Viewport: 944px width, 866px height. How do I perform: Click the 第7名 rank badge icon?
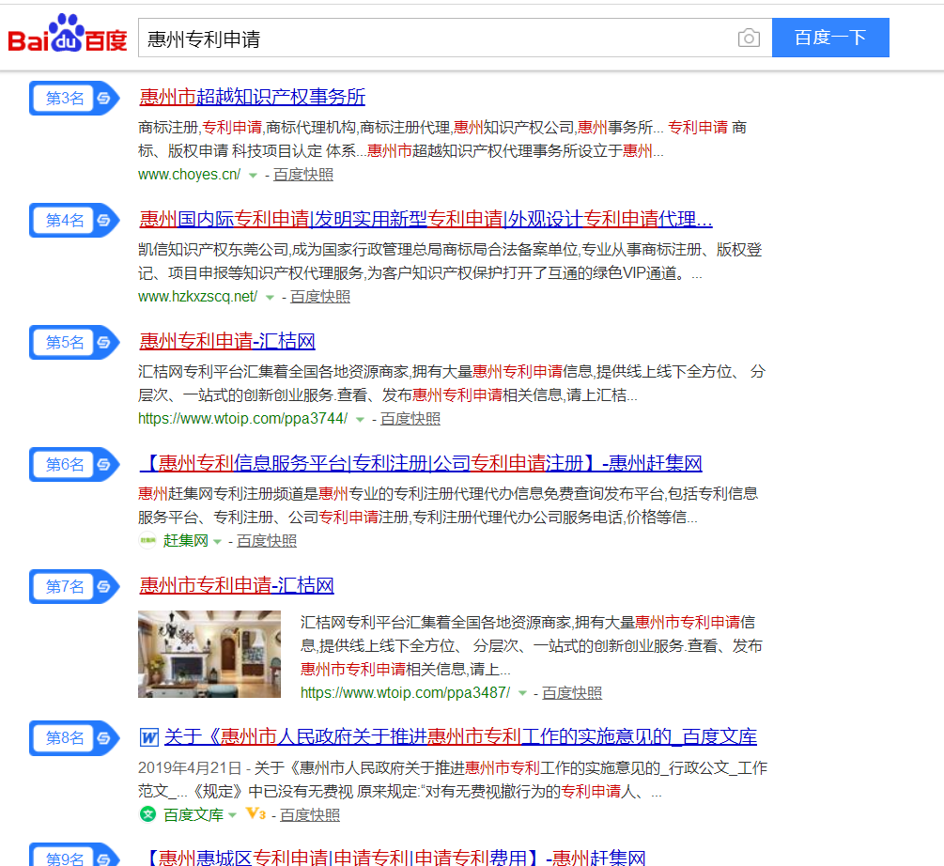74,586
